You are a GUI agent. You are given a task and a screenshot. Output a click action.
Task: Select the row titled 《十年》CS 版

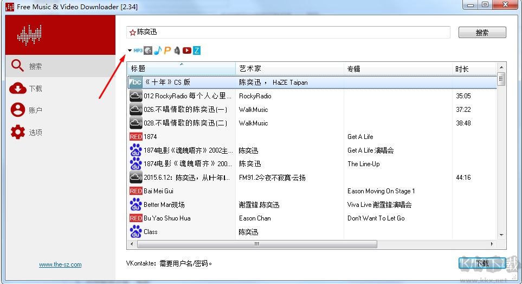pos(312,83)
